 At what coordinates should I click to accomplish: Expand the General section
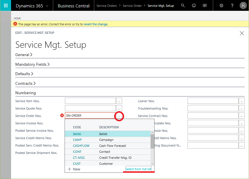(24, 55)
